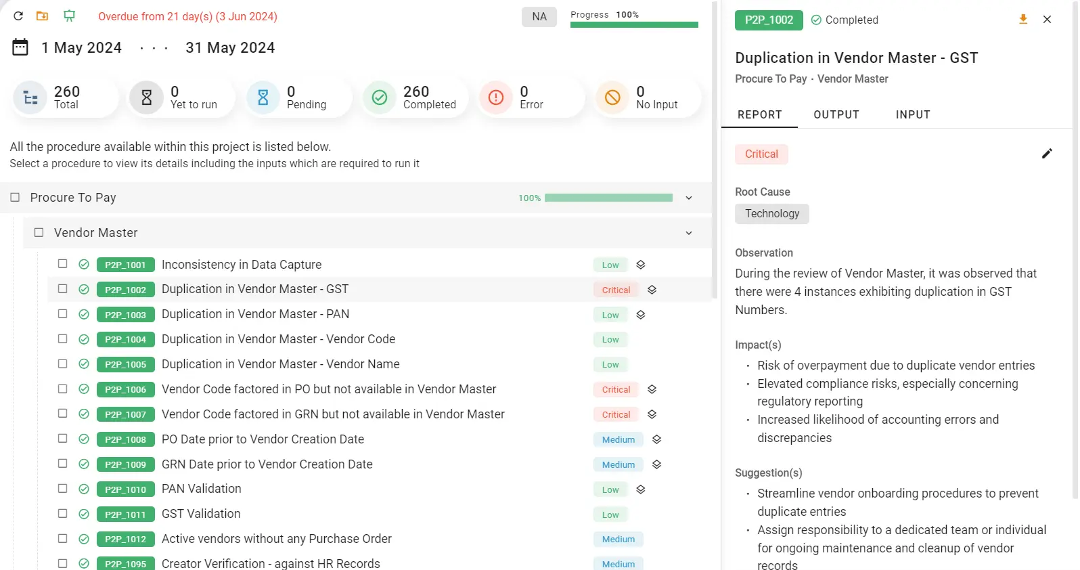1080x570 pixels.
Task: Close the procedure details panel
Action: [1047, 20]
